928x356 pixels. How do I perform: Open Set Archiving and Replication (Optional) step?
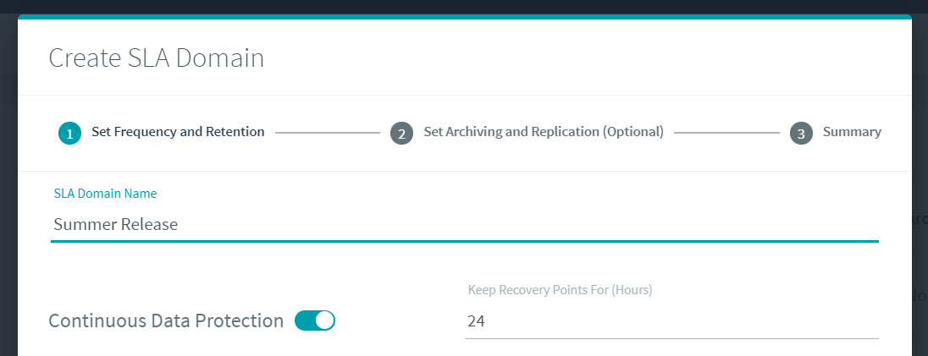coord(543,132)
